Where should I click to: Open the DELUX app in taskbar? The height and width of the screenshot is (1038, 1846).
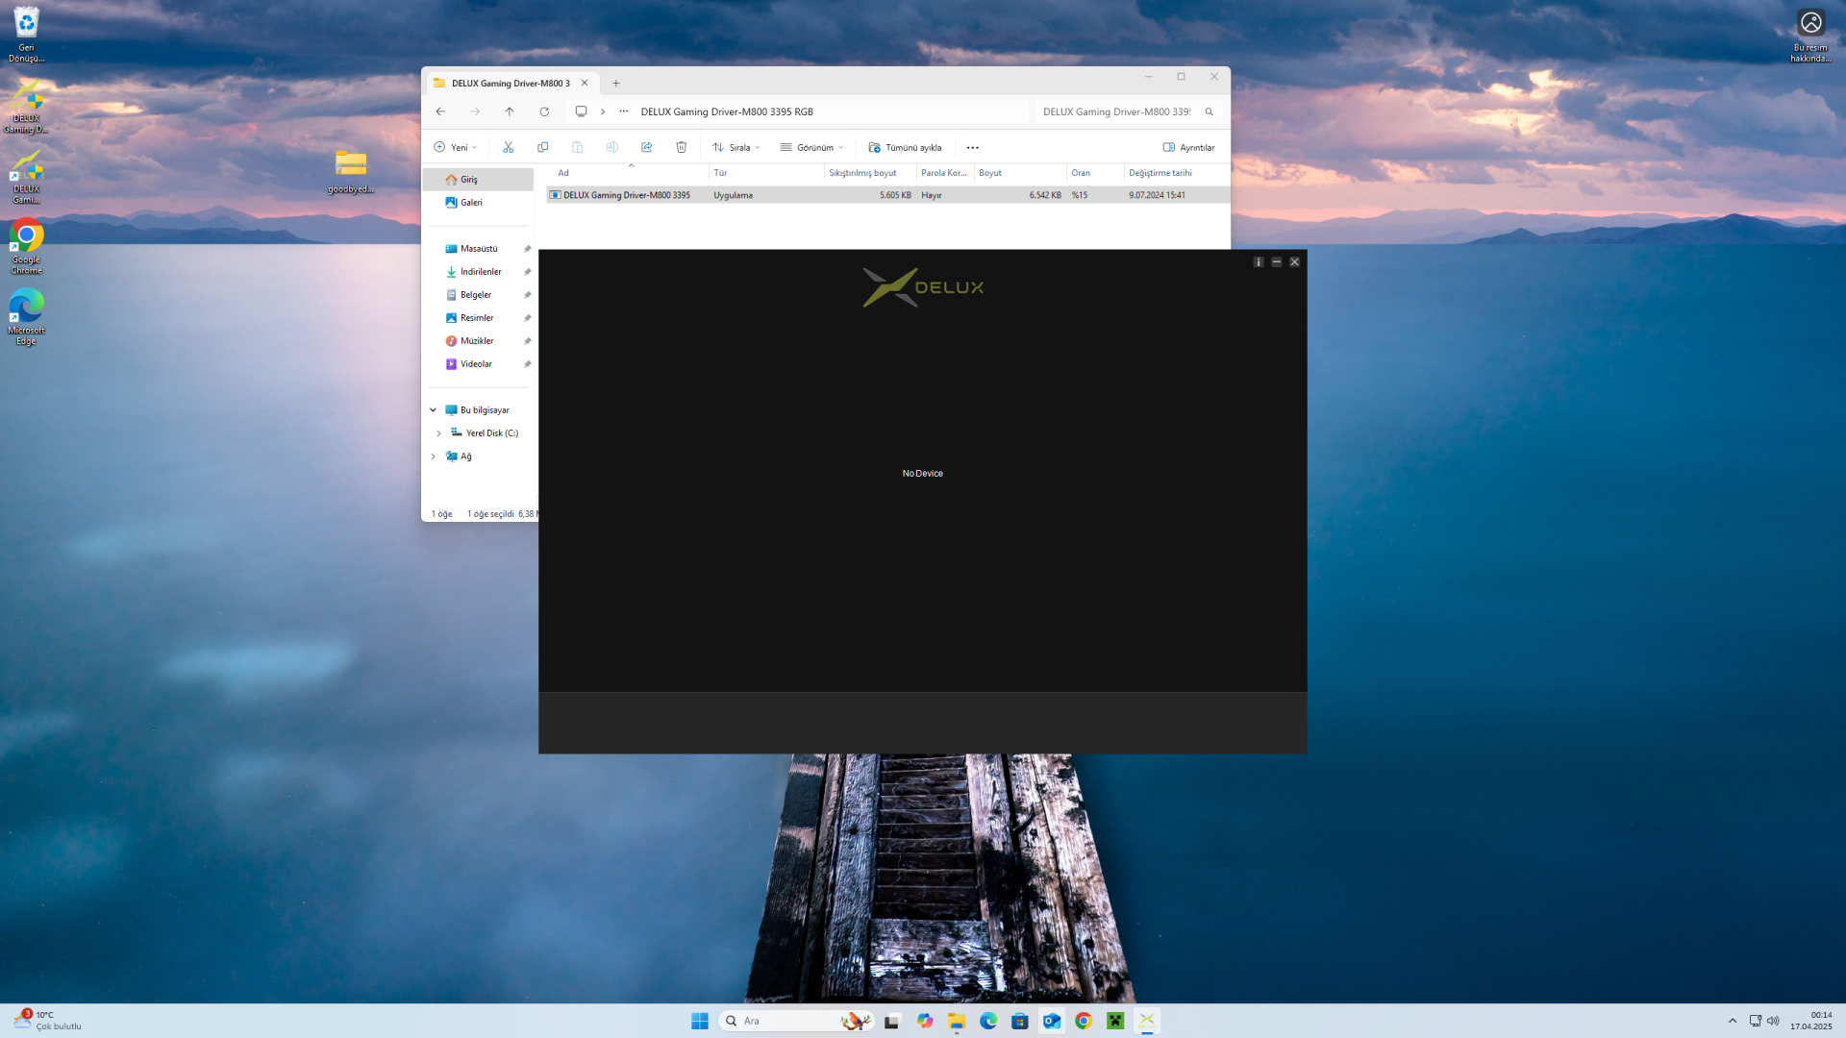pos(1147,1021)
